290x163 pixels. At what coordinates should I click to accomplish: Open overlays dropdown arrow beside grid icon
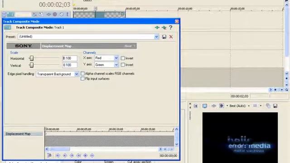click(x=261, y=106)
